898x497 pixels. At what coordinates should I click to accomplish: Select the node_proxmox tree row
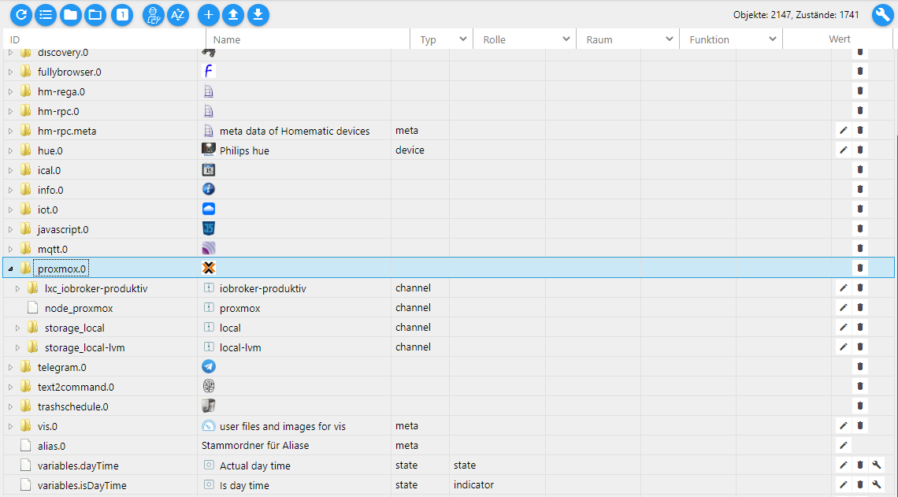[79, 308]
